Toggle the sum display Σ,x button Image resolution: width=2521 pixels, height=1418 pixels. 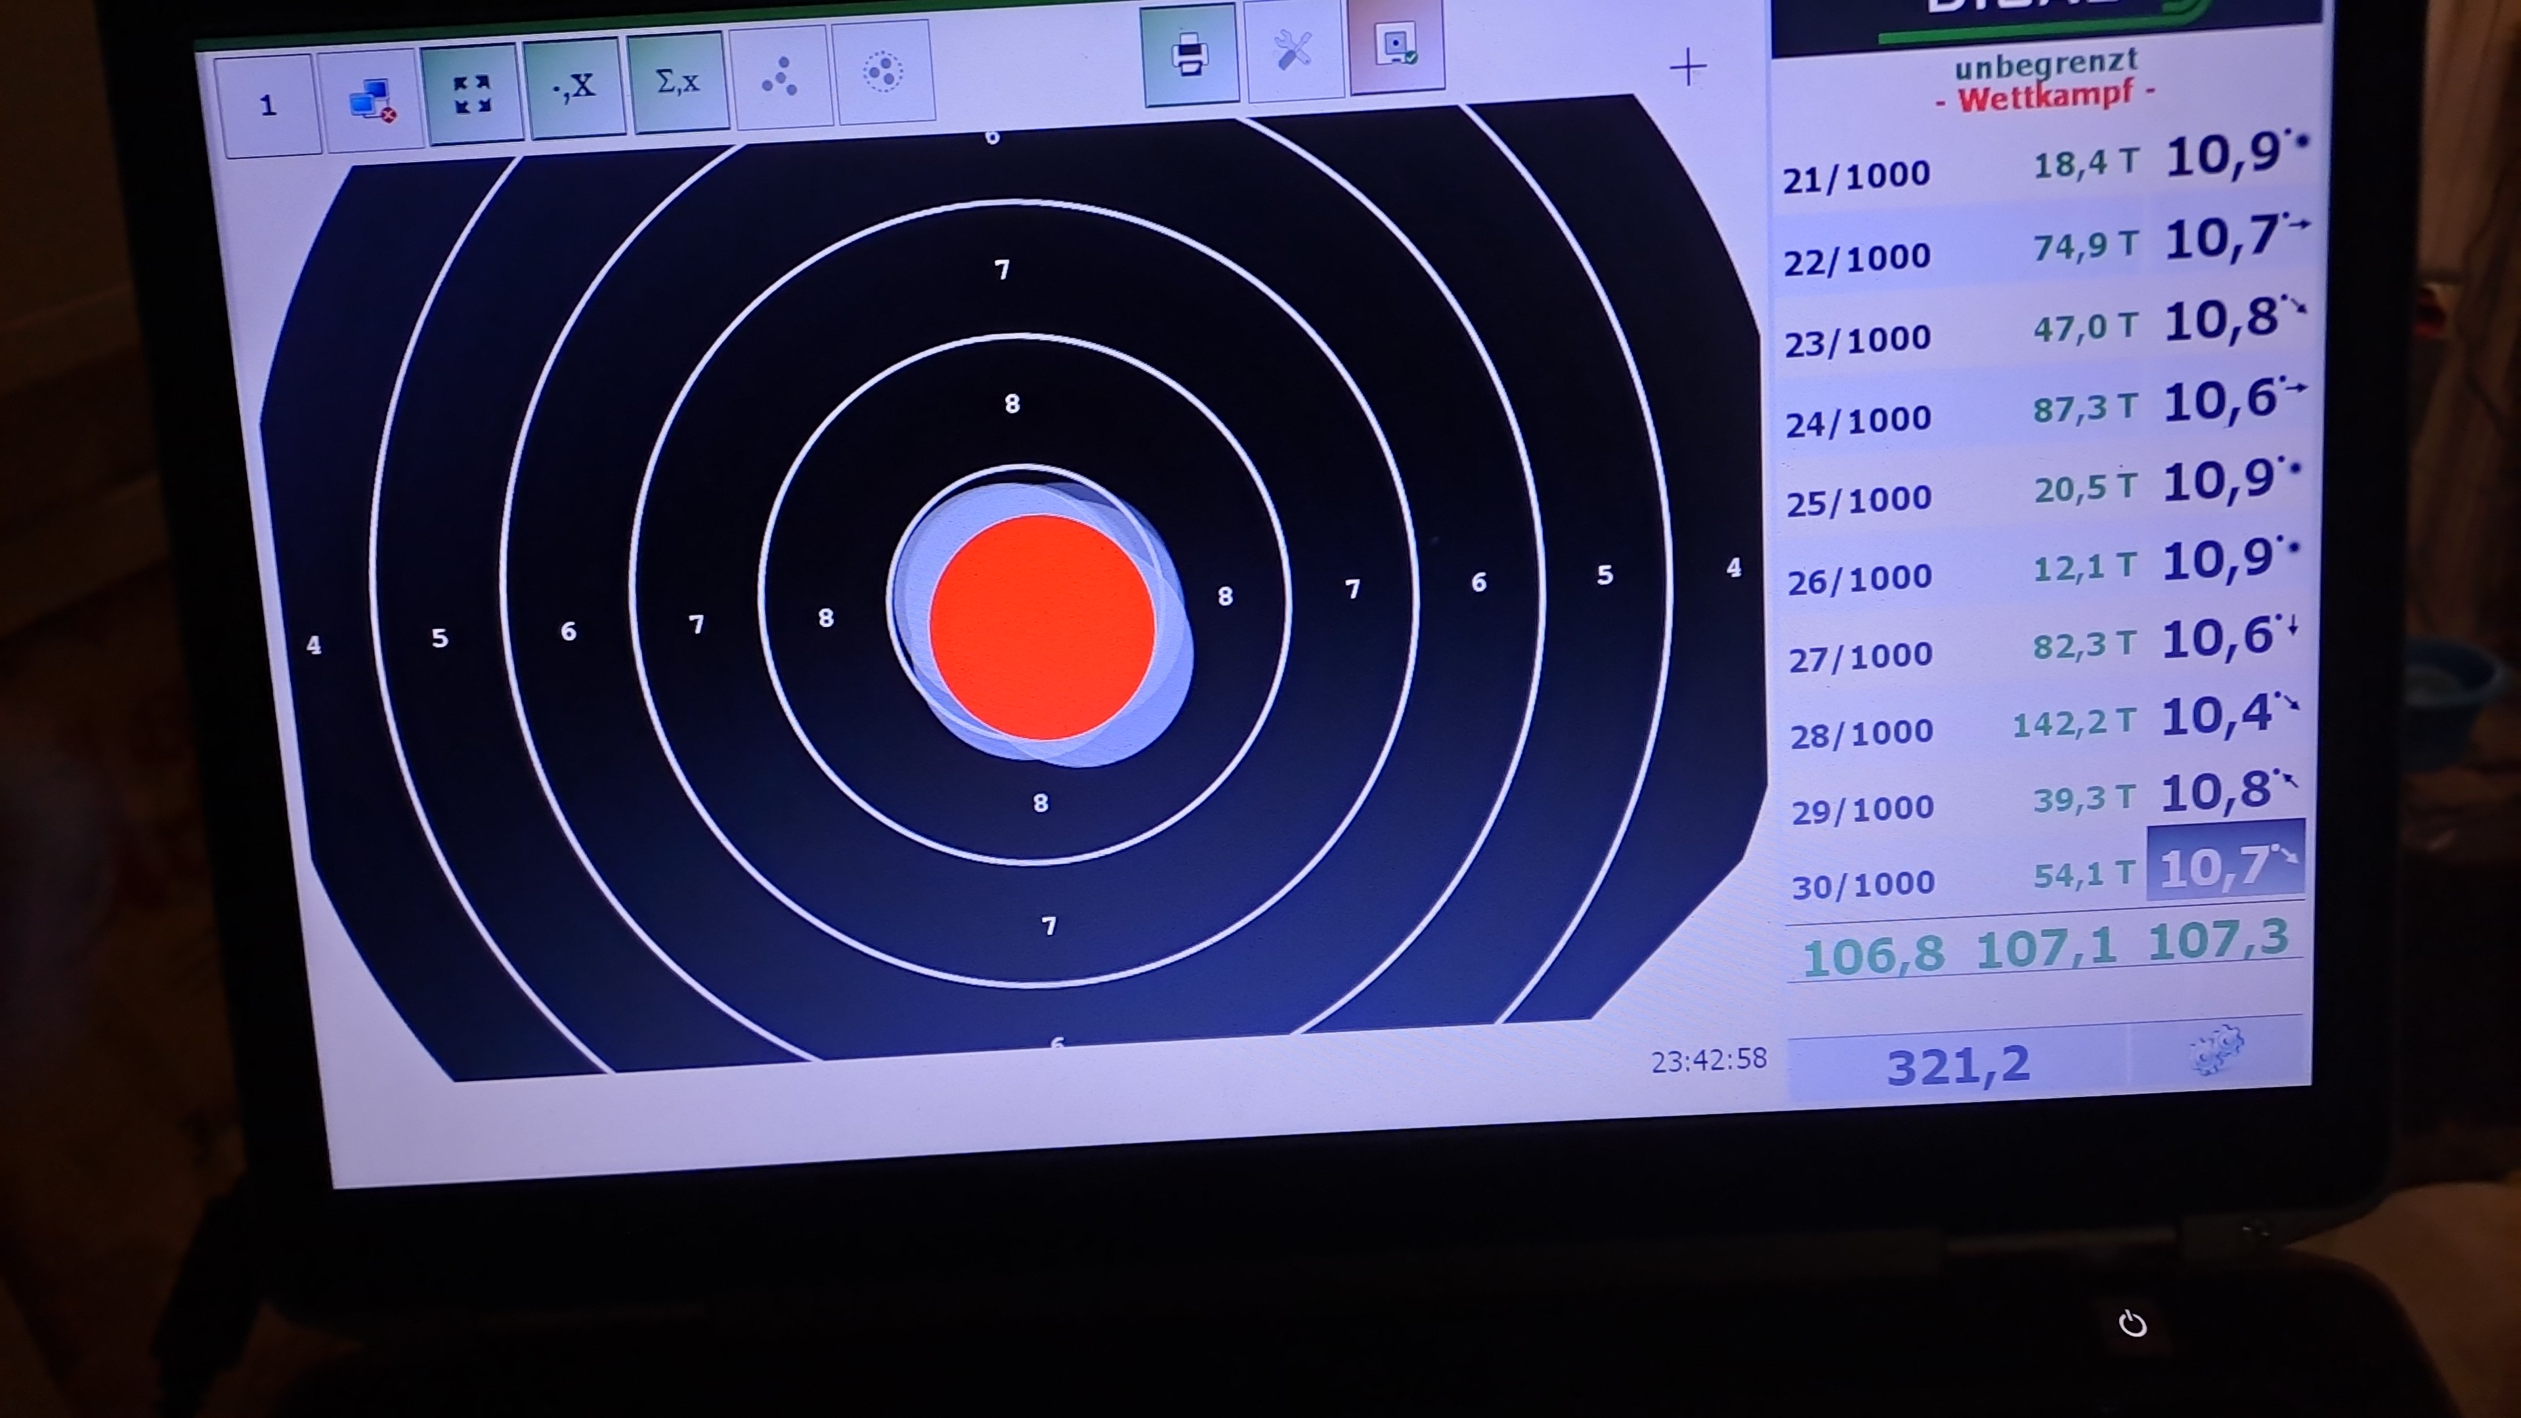[678, 82]
